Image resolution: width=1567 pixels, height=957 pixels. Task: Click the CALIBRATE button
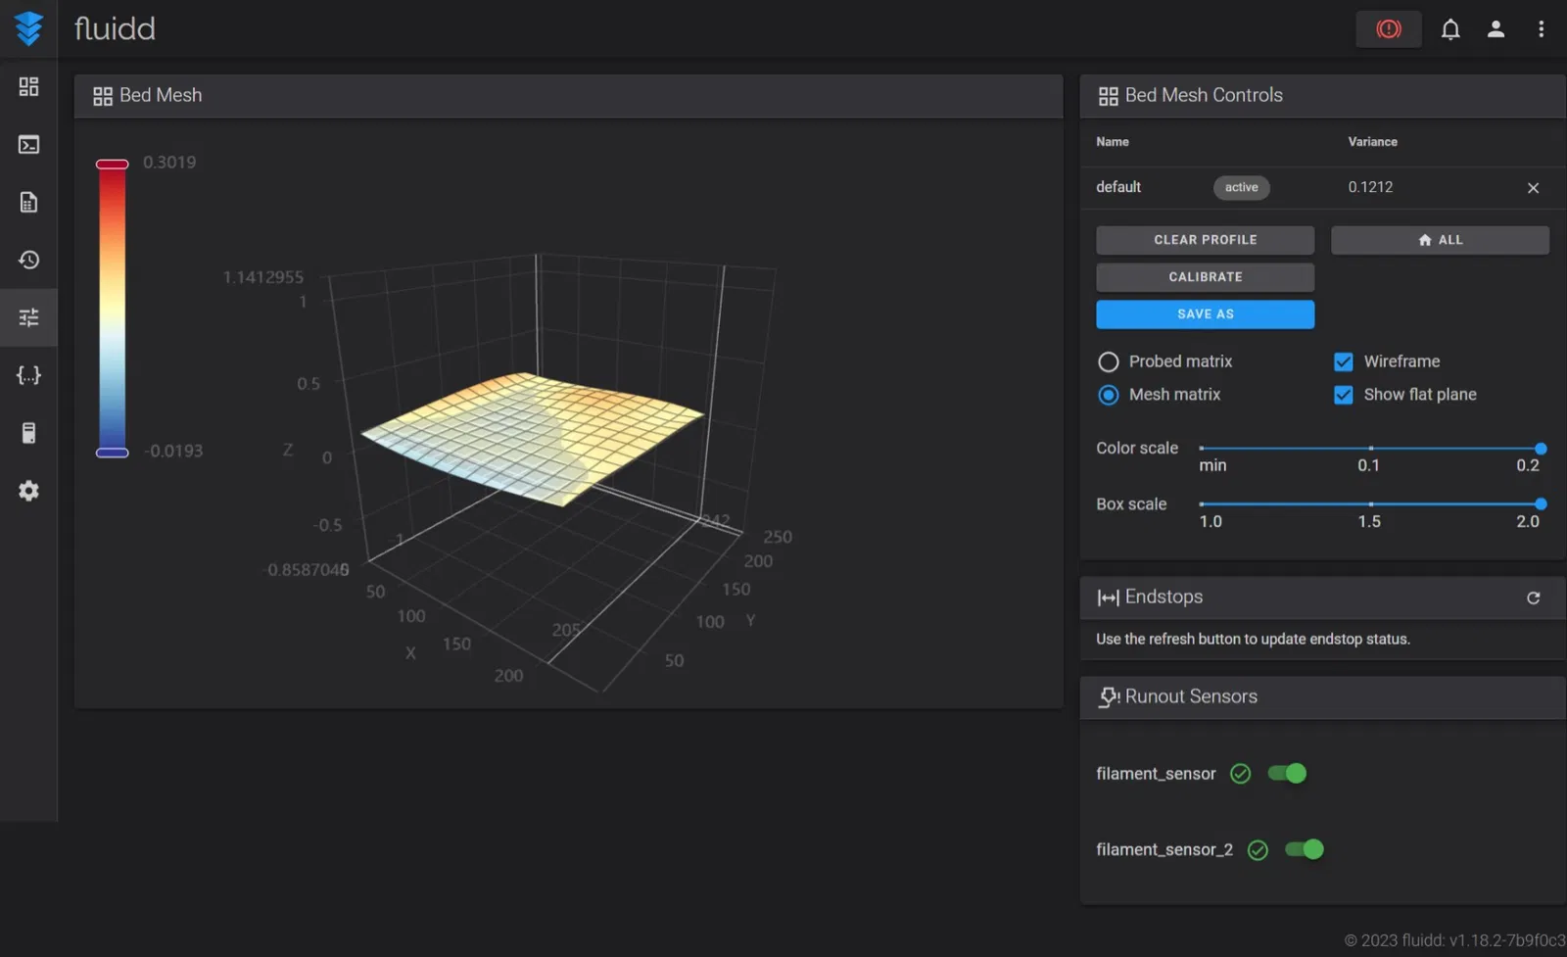tap(1205, 277)
